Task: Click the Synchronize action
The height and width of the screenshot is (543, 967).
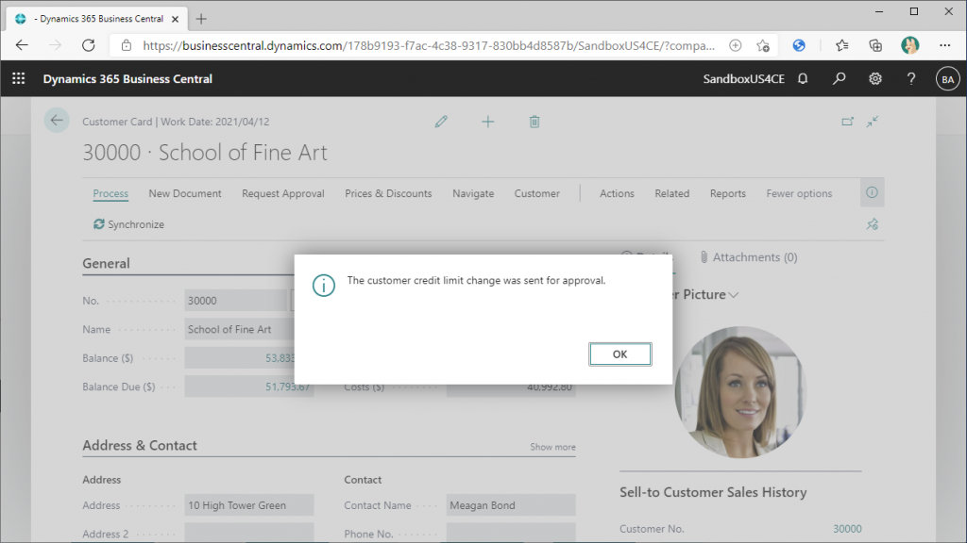Action: pyautogui.click(x=128, y=224)
